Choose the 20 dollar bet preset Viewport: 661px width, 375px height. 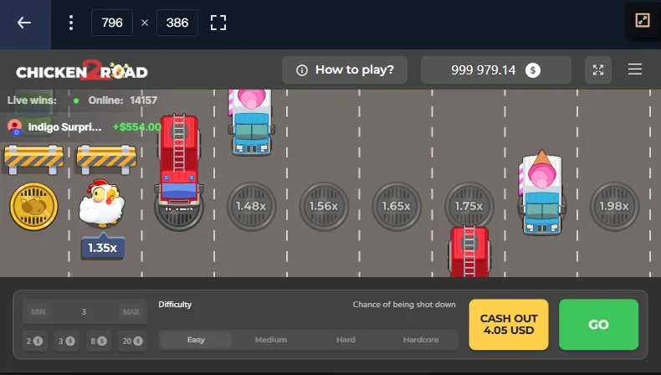click(132, 341)
